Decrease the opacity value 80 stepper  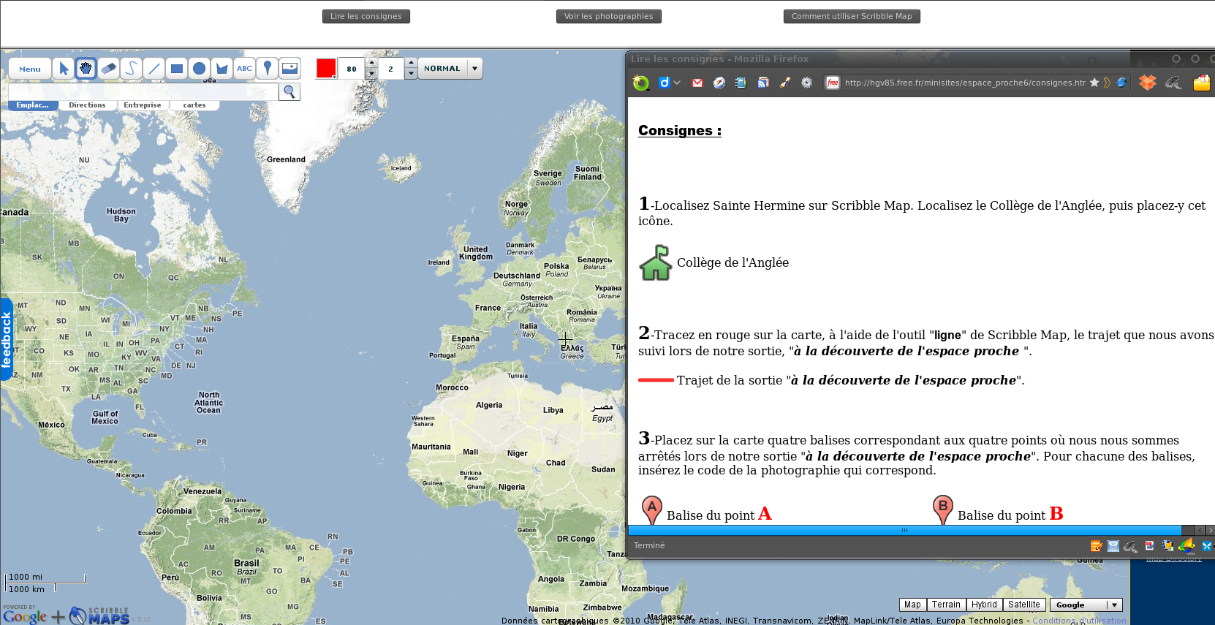(371, 74)
